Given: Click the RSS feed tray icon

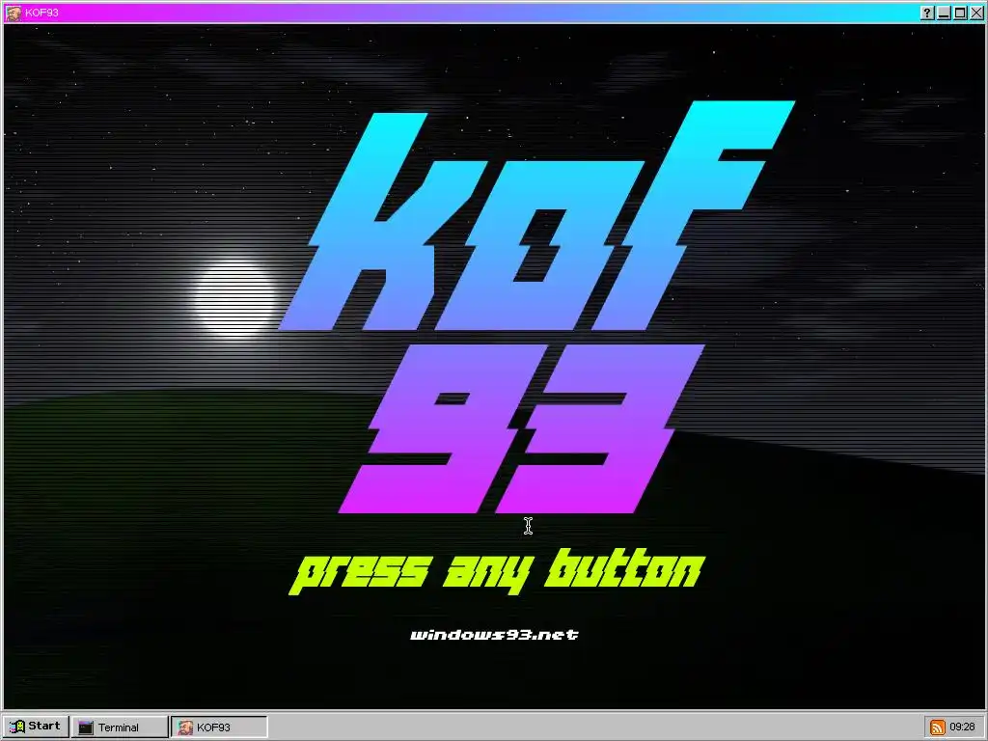Looking at the screenshot, I should pos(937,727).
